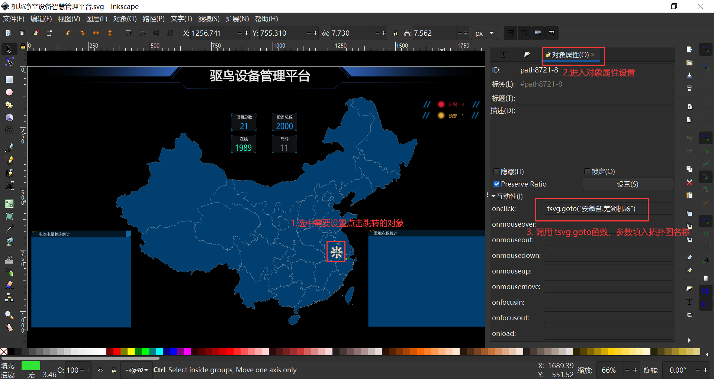
Task: Open the color palette menu arrow
Action: tap(707, 354)
